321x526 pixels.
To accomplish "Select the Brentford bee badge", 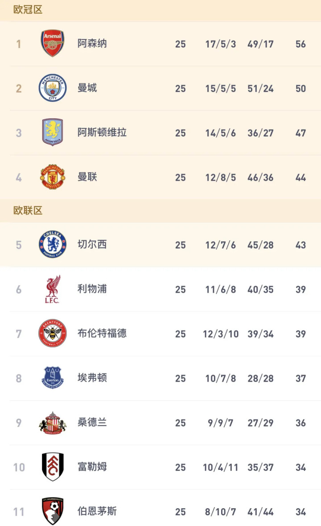I will [53, 333].
